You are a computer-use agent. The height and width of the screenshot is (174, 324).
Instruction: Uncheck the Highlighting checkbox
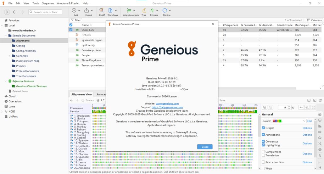click(263, 145)
